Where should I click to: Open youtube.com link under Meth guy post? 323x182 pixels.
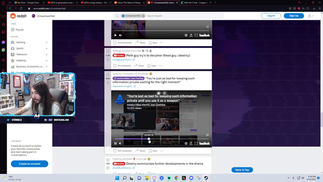123,60
